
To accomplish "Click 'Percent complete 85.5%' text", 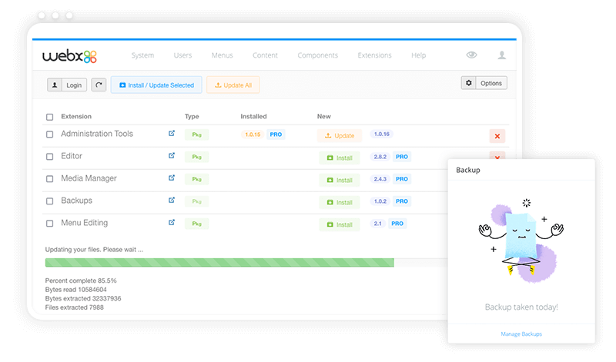I will click(x=81, y=281).
